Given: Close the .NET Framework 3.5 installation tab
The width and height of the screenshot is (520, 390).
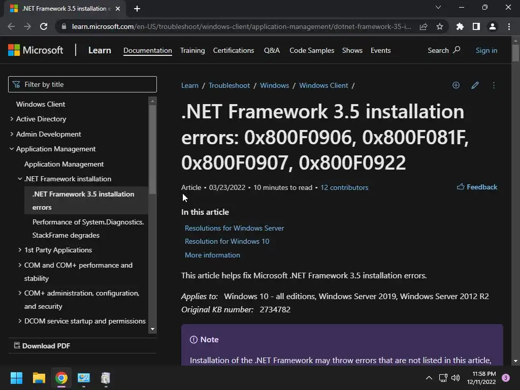Looking at the screenshot, I should 118,9.
